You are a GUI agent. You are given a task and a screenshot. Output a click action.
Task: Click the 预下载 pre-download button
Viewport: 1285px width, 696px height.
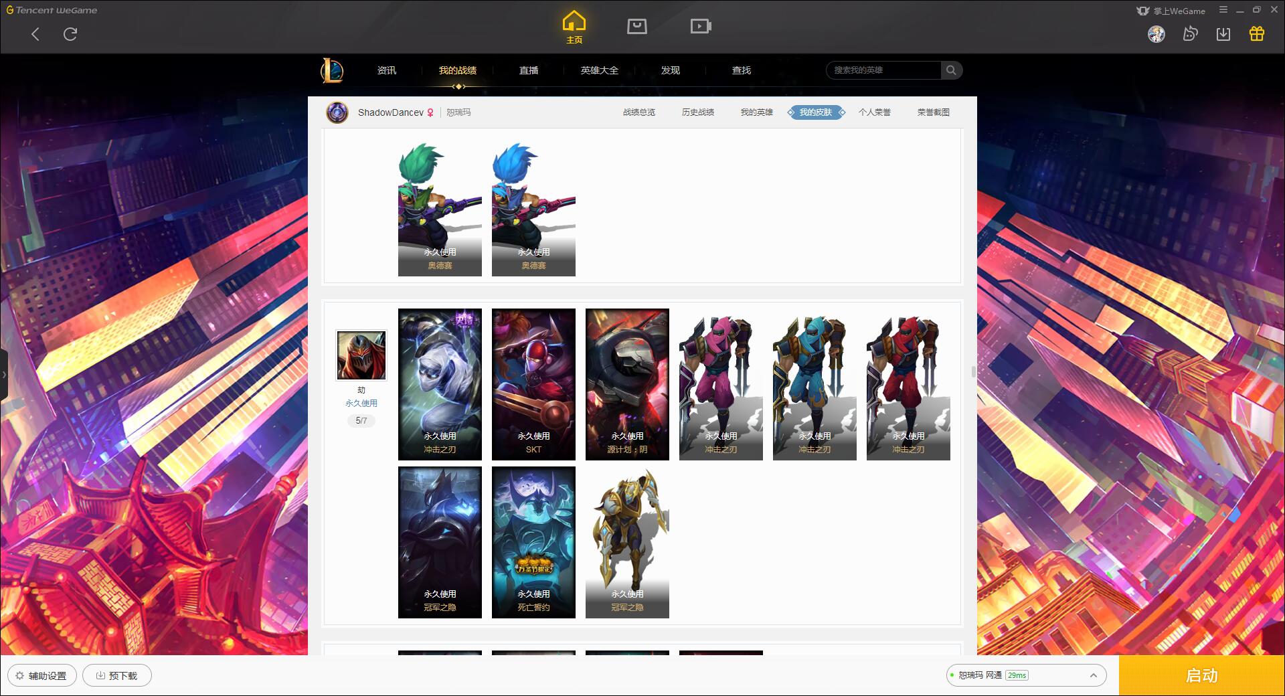(117, 676)
